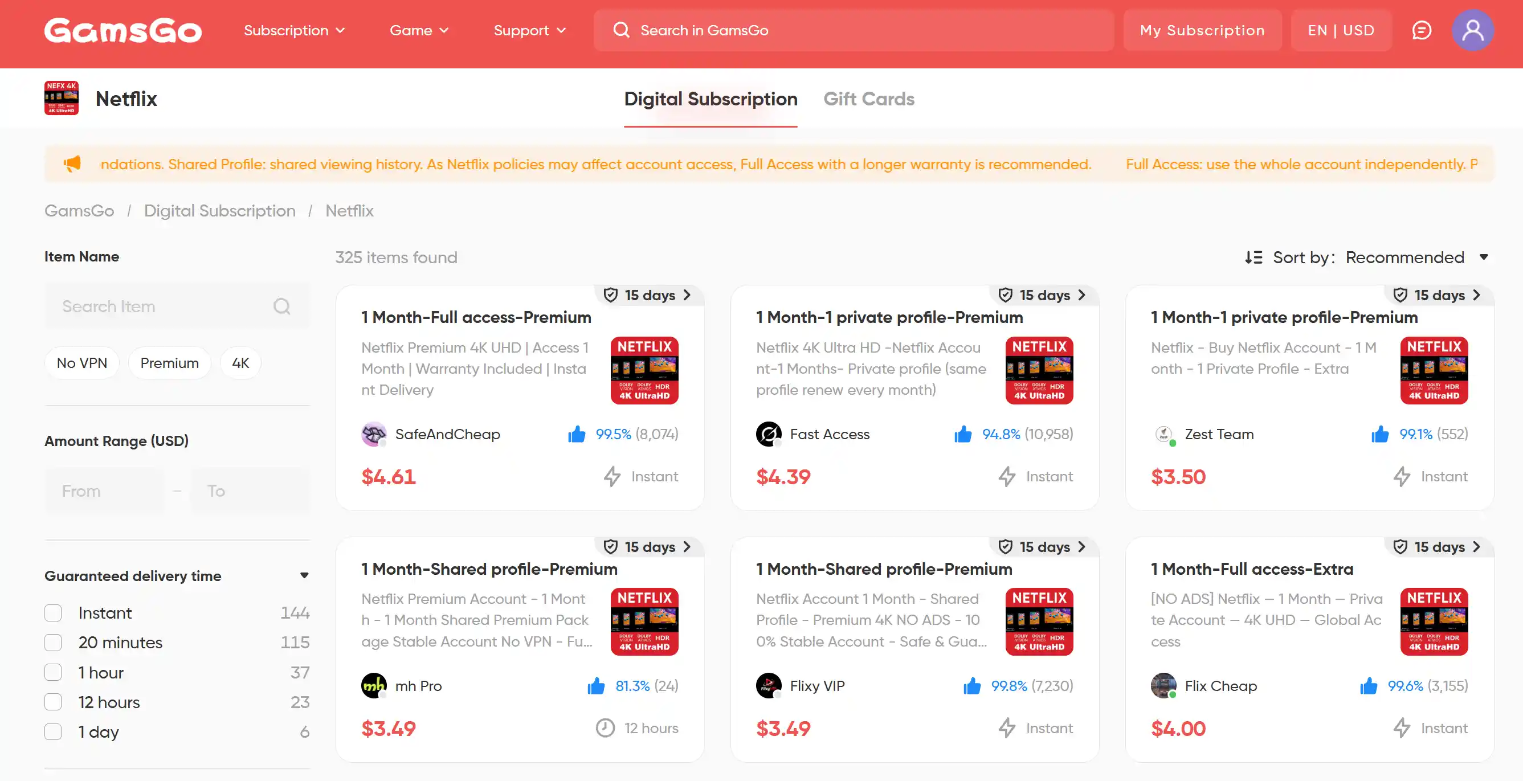Click thumbs-up icon on SafeAndCheap listing
This screenshot has width=1523, height=781.
click(577, 434)
